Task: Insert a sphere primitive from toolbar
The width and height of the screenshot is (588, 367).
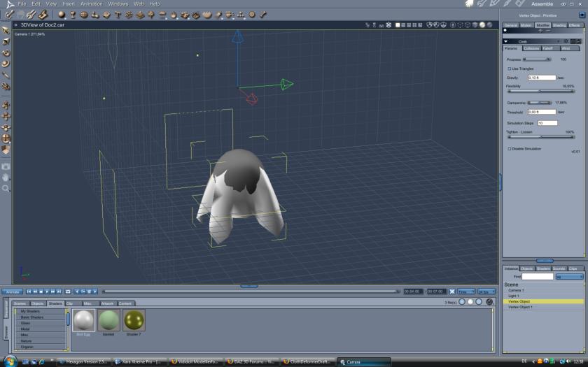Action: coord(62,15)
